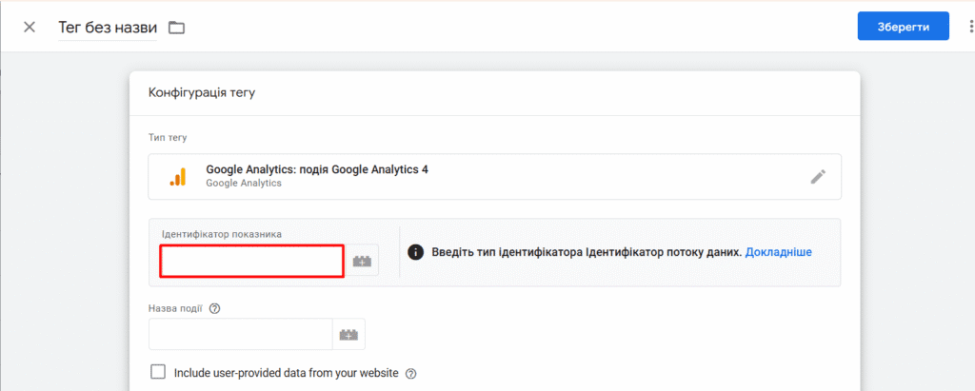Close the tag editor with the X icon
The height and width of the screenshot is (391, 975).
click(30, 28)
